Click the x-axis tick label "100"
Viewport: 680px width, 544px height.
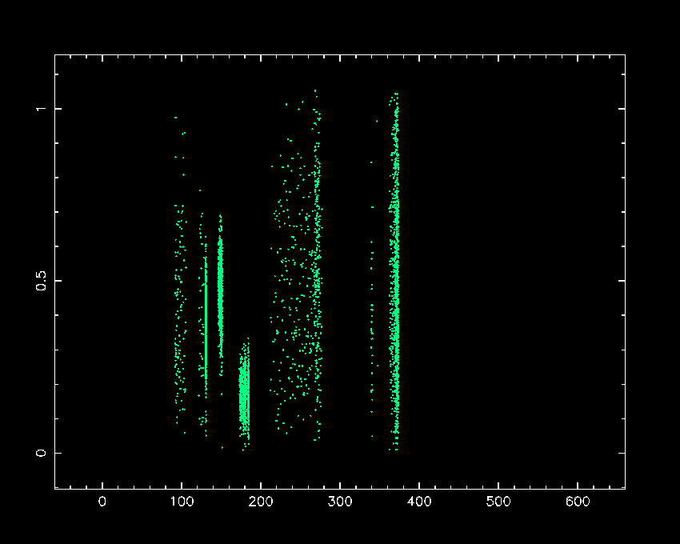pyautogui.click(x=182, y=502)
